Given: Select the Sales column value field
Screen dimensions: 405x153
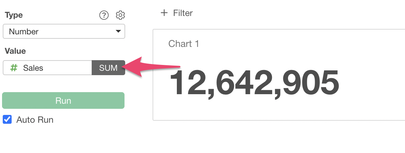Looking at the screenshot, I should pyautogui.click(x=48, y=68).
